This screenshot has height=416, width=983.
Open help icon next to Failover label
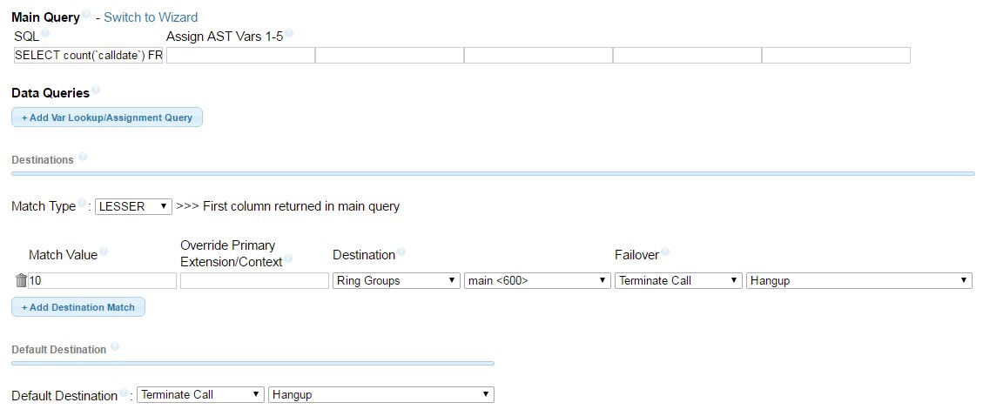(665, 252)
